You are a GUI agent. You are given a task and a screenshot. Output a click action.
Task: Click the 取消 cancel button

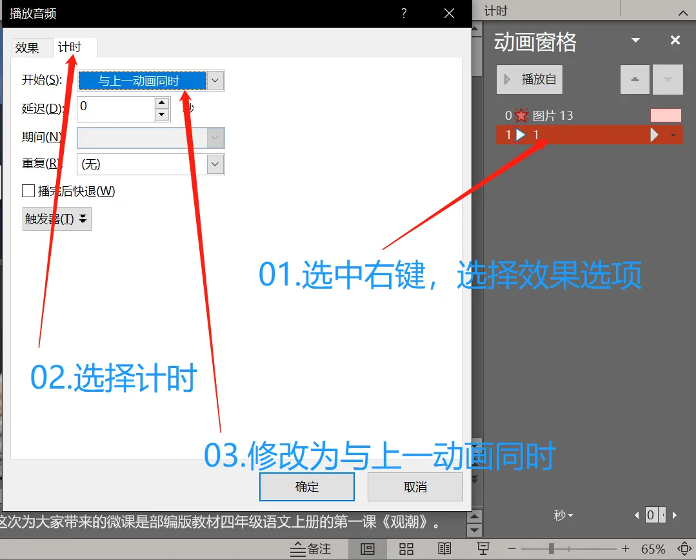click(415, 487)
